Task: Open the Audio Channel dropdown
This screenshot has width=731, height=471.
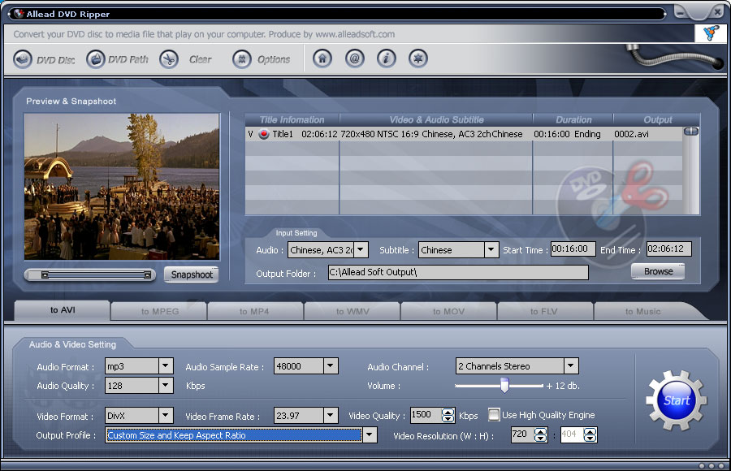Action: 571,366
